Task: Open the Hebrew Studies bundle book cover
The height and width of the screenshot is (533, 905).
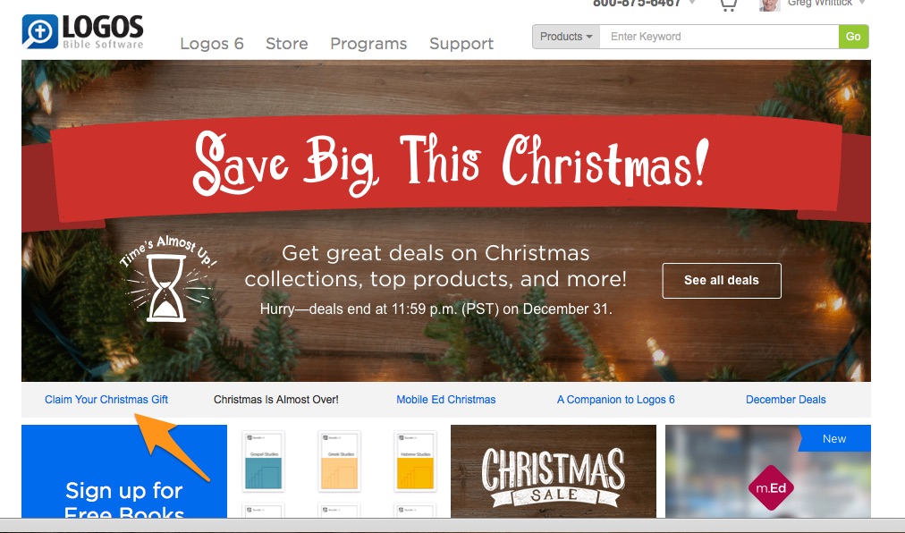Action: (x=415, y=461)
